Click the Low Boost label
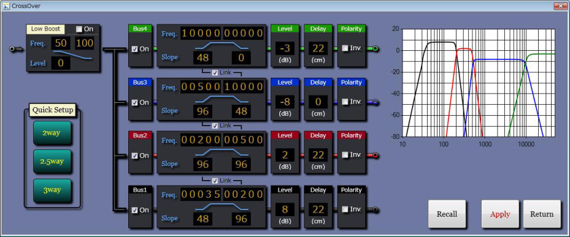This screenshot has width=570, height=237. pyautogui.click(x=45, y=29)
